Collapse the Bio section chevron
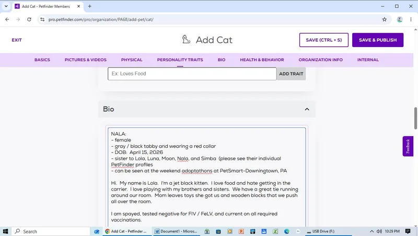Image resolution: width=418 pixels, height=236 pixels. (307, 109)
